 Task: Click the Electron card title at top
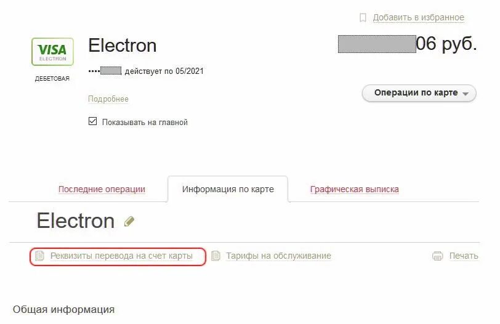pyautogui.click(x=122, y=46)
